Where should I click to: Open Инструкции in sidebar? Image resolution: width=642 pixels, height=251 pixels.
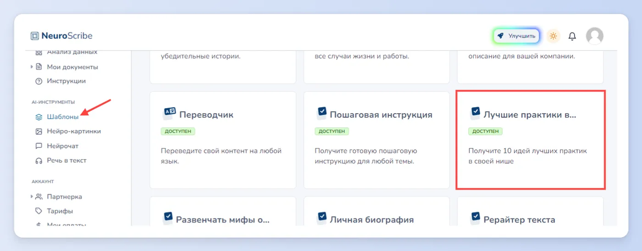(66, 81)
